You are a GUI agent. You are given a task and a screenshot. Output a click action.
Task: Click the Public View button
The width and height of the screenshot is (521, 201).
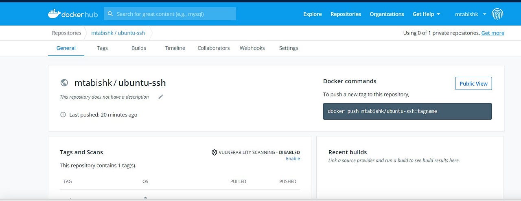[x=473, y=83]
